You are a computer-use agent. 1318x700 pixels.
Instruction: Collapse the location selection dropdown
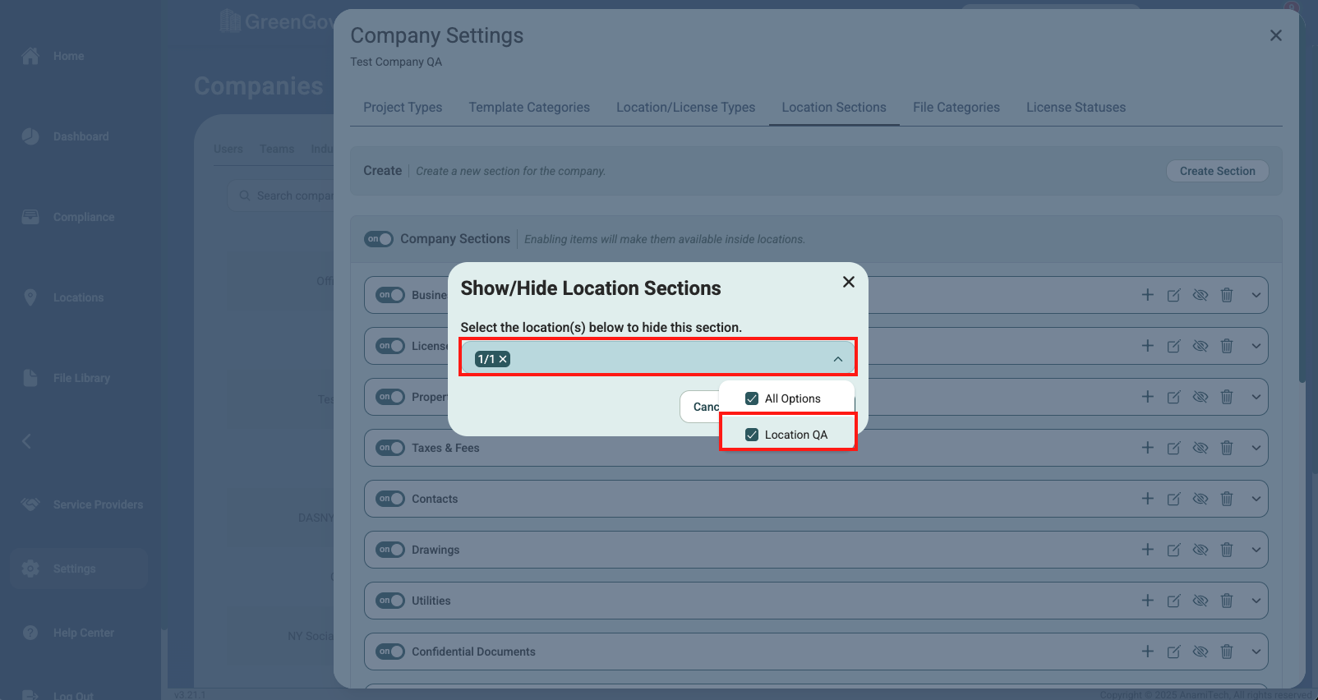tap(837, 359)
